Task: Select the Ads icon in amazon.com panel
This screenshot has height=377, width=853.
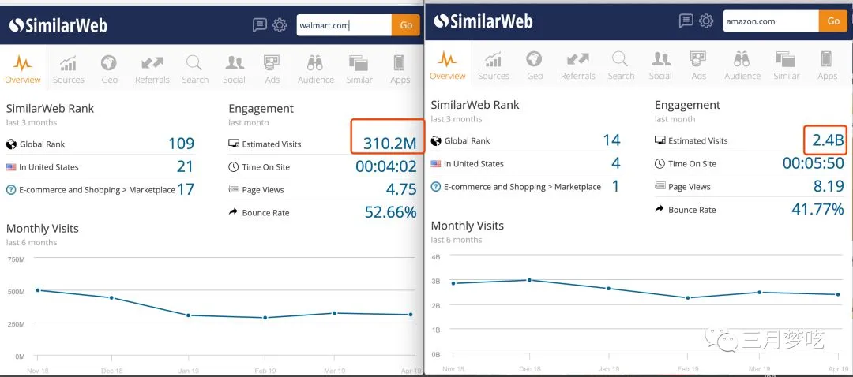Action: click(698, 59)
